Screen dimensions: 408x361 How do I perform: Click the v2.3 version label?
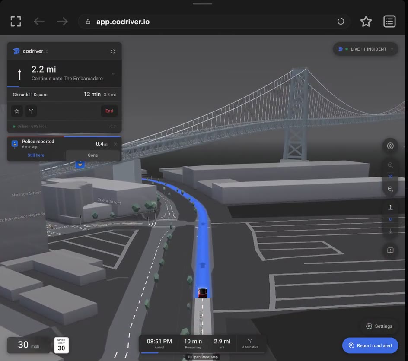point(112,127)
